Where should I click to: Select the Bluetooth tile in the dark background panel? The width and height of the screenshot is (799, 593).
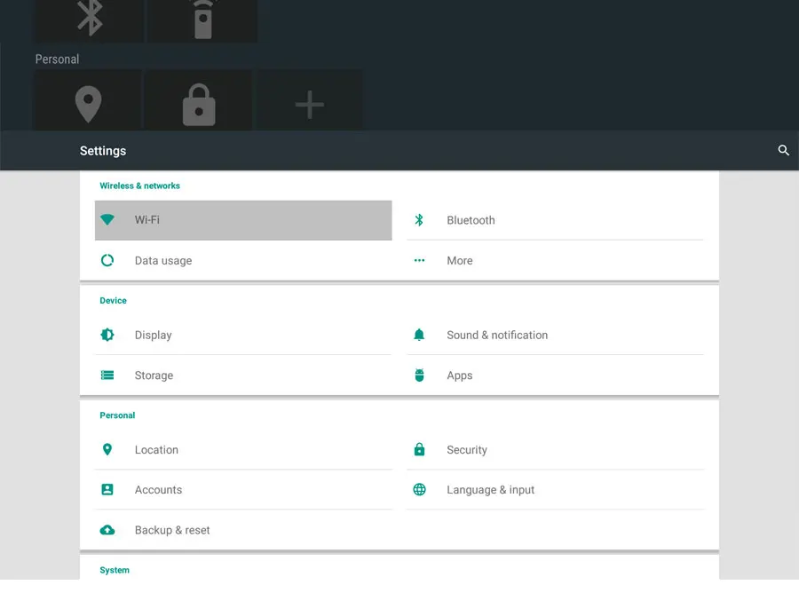[89, 21]
